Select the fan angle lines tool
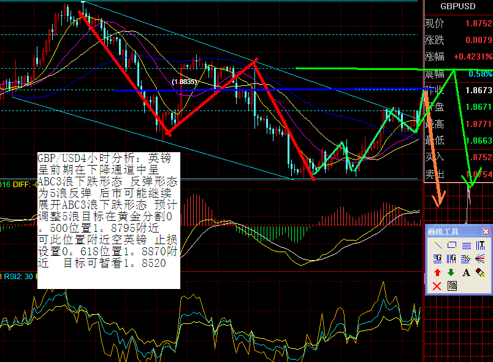493x362 pixels. (x=480, y=258)
